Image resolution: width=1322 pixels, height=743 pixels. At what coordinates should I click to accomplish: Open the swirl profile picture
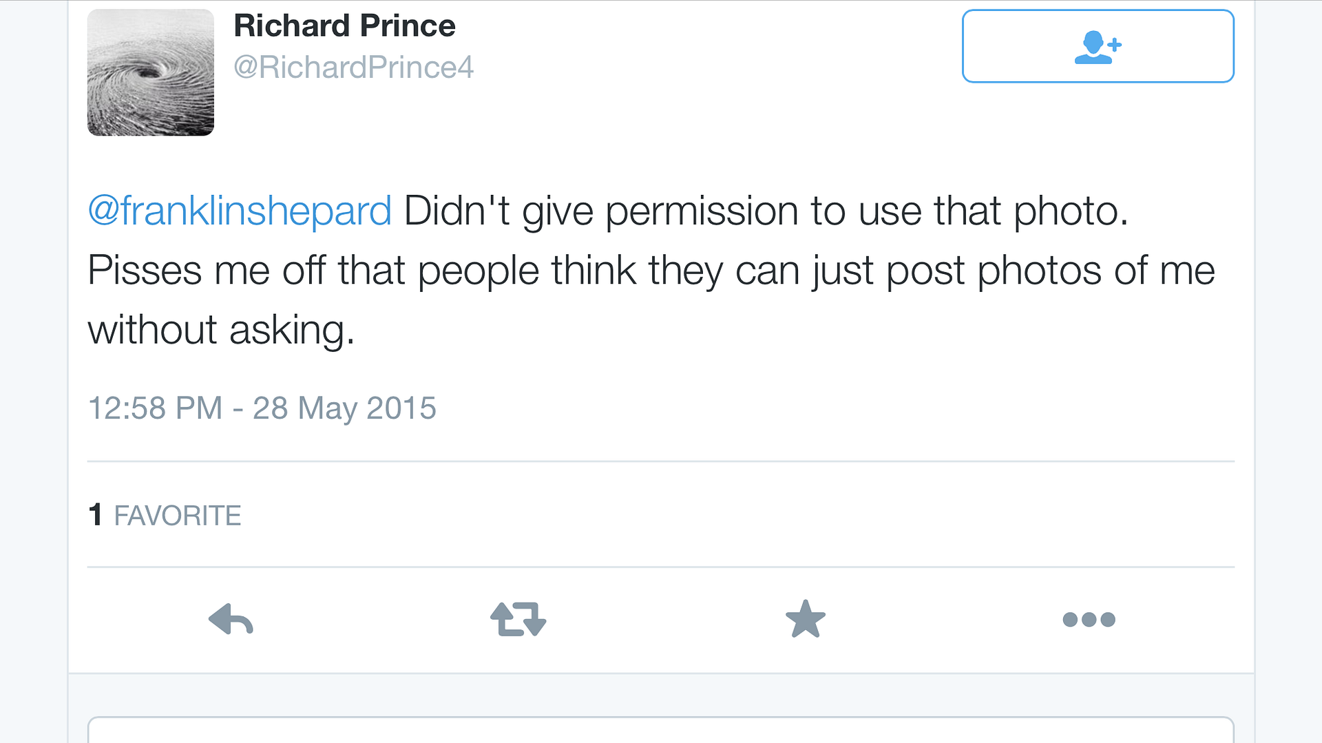coord(151,72)
